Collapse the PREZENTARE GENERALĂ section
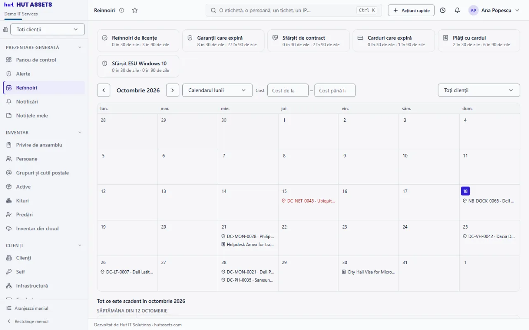Screen dimensions: 529x330 tap(80, 47)
